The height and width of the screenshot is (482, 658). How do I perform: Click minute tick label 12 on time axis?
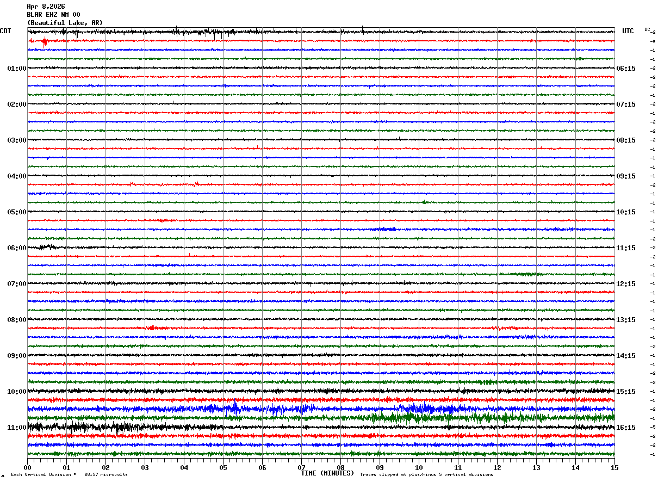click(497, 467)
